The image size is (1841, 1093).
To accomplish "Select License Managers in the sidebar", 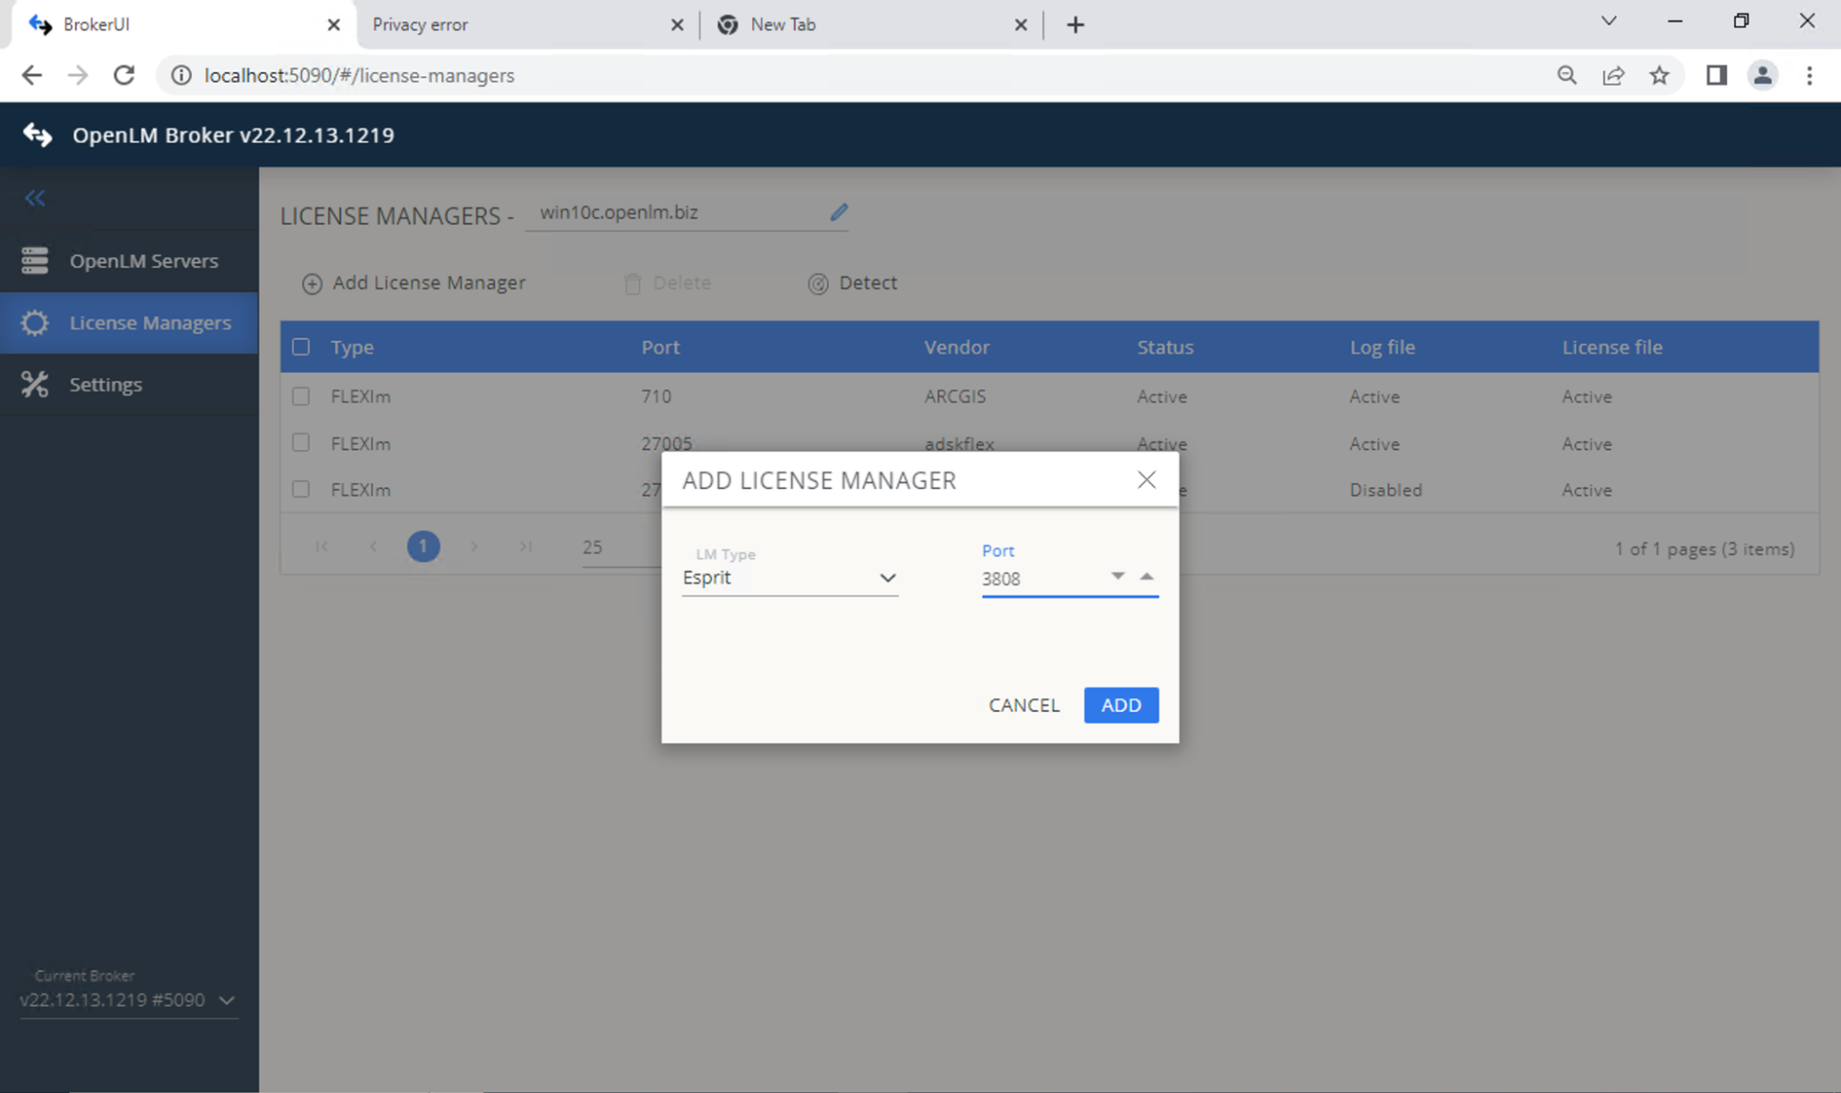I will point(149,322).
